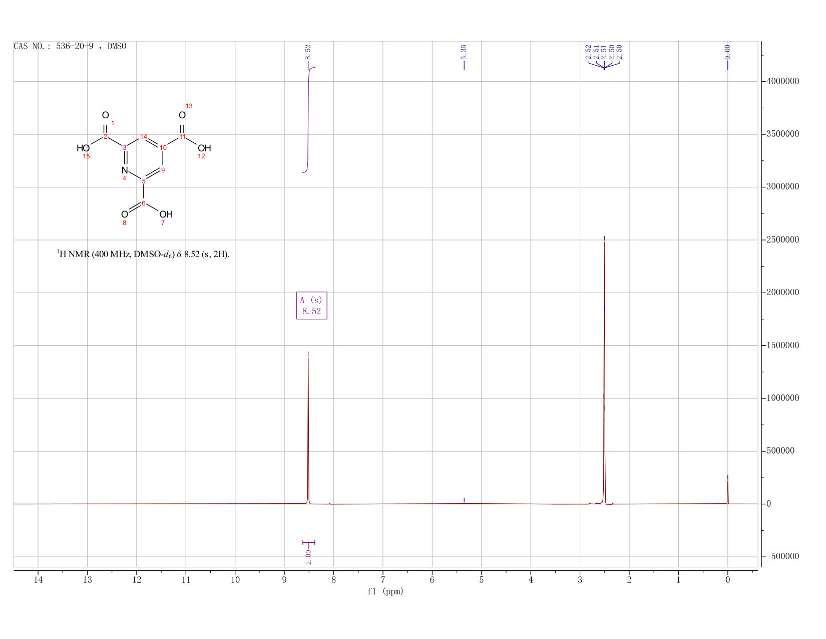
Task: Click the 4000000 intensity axis label
Action: (x=782, y=81)
